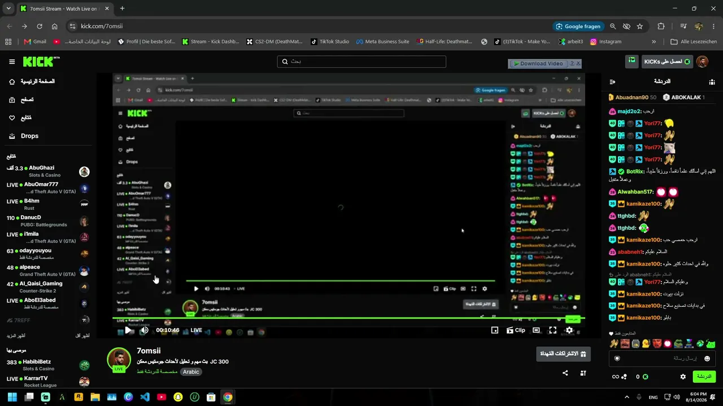The image size is (723, 406).
Task: Open Snapchat from the taskbar
Action: point(178,397)
